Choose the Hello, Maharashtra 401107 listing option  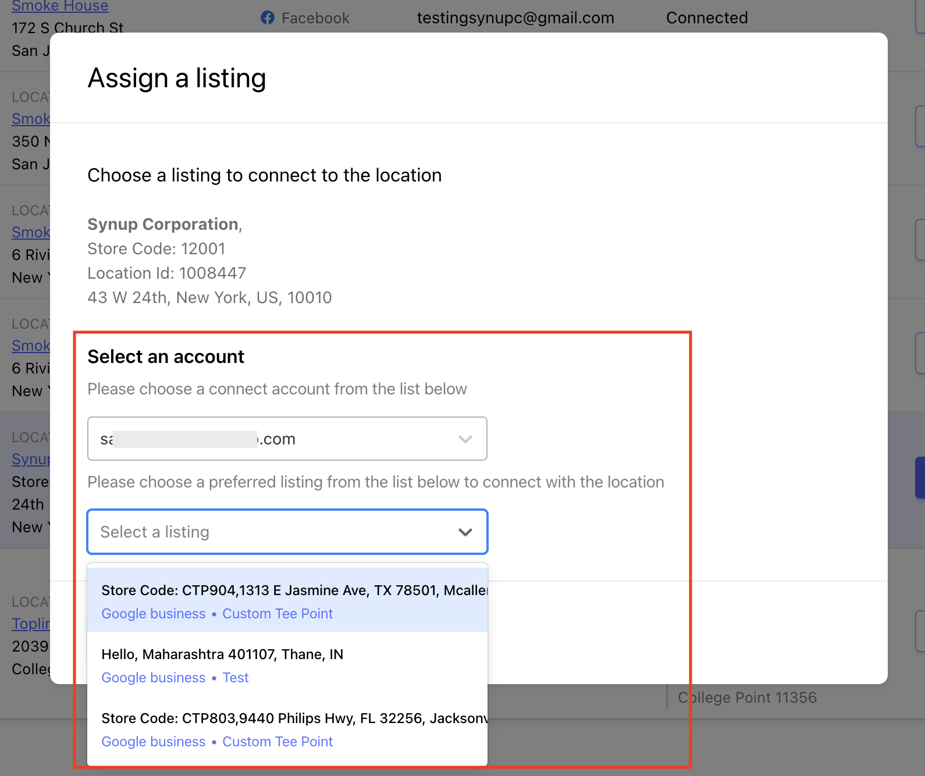[x=287, y=665]
